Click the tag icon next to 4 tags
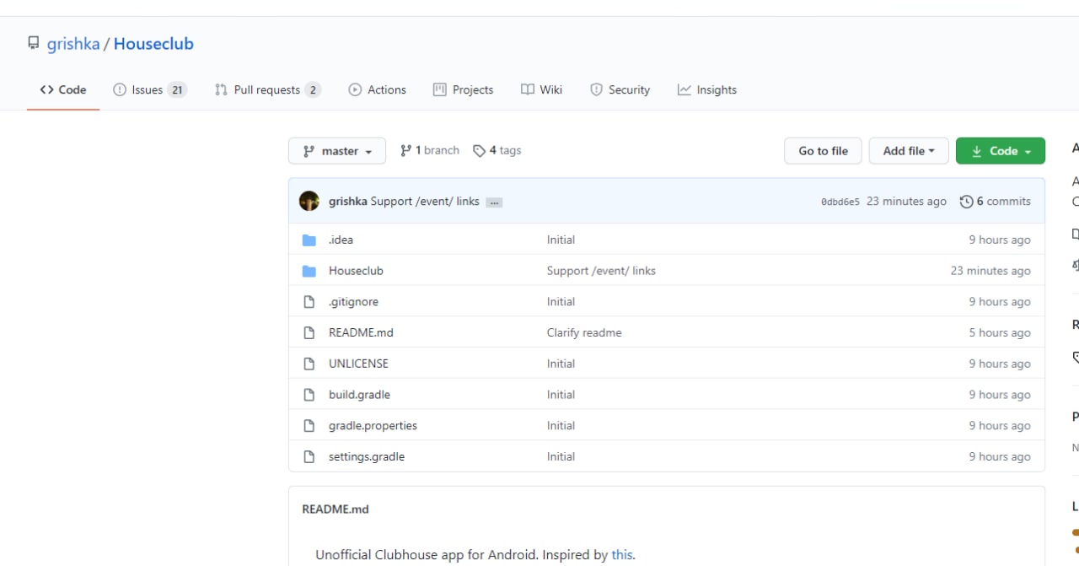This screenshot has width=1079, height=566. tap(480, 150)
